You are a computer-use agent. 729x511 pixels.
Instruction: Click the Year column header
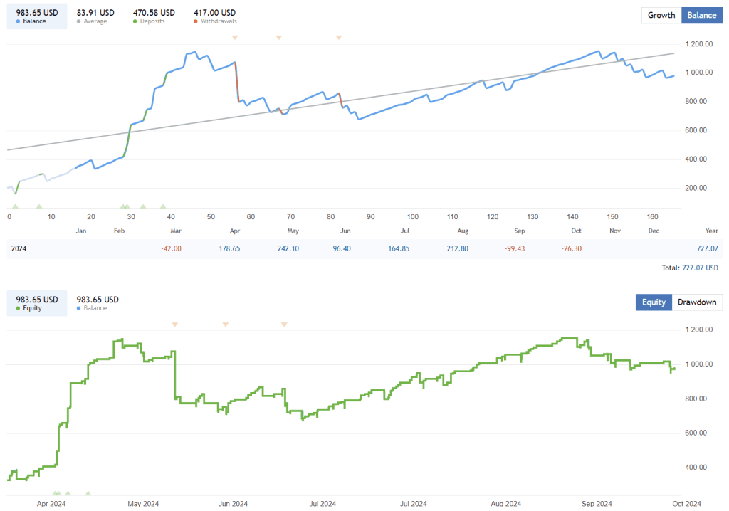(711, 231)
